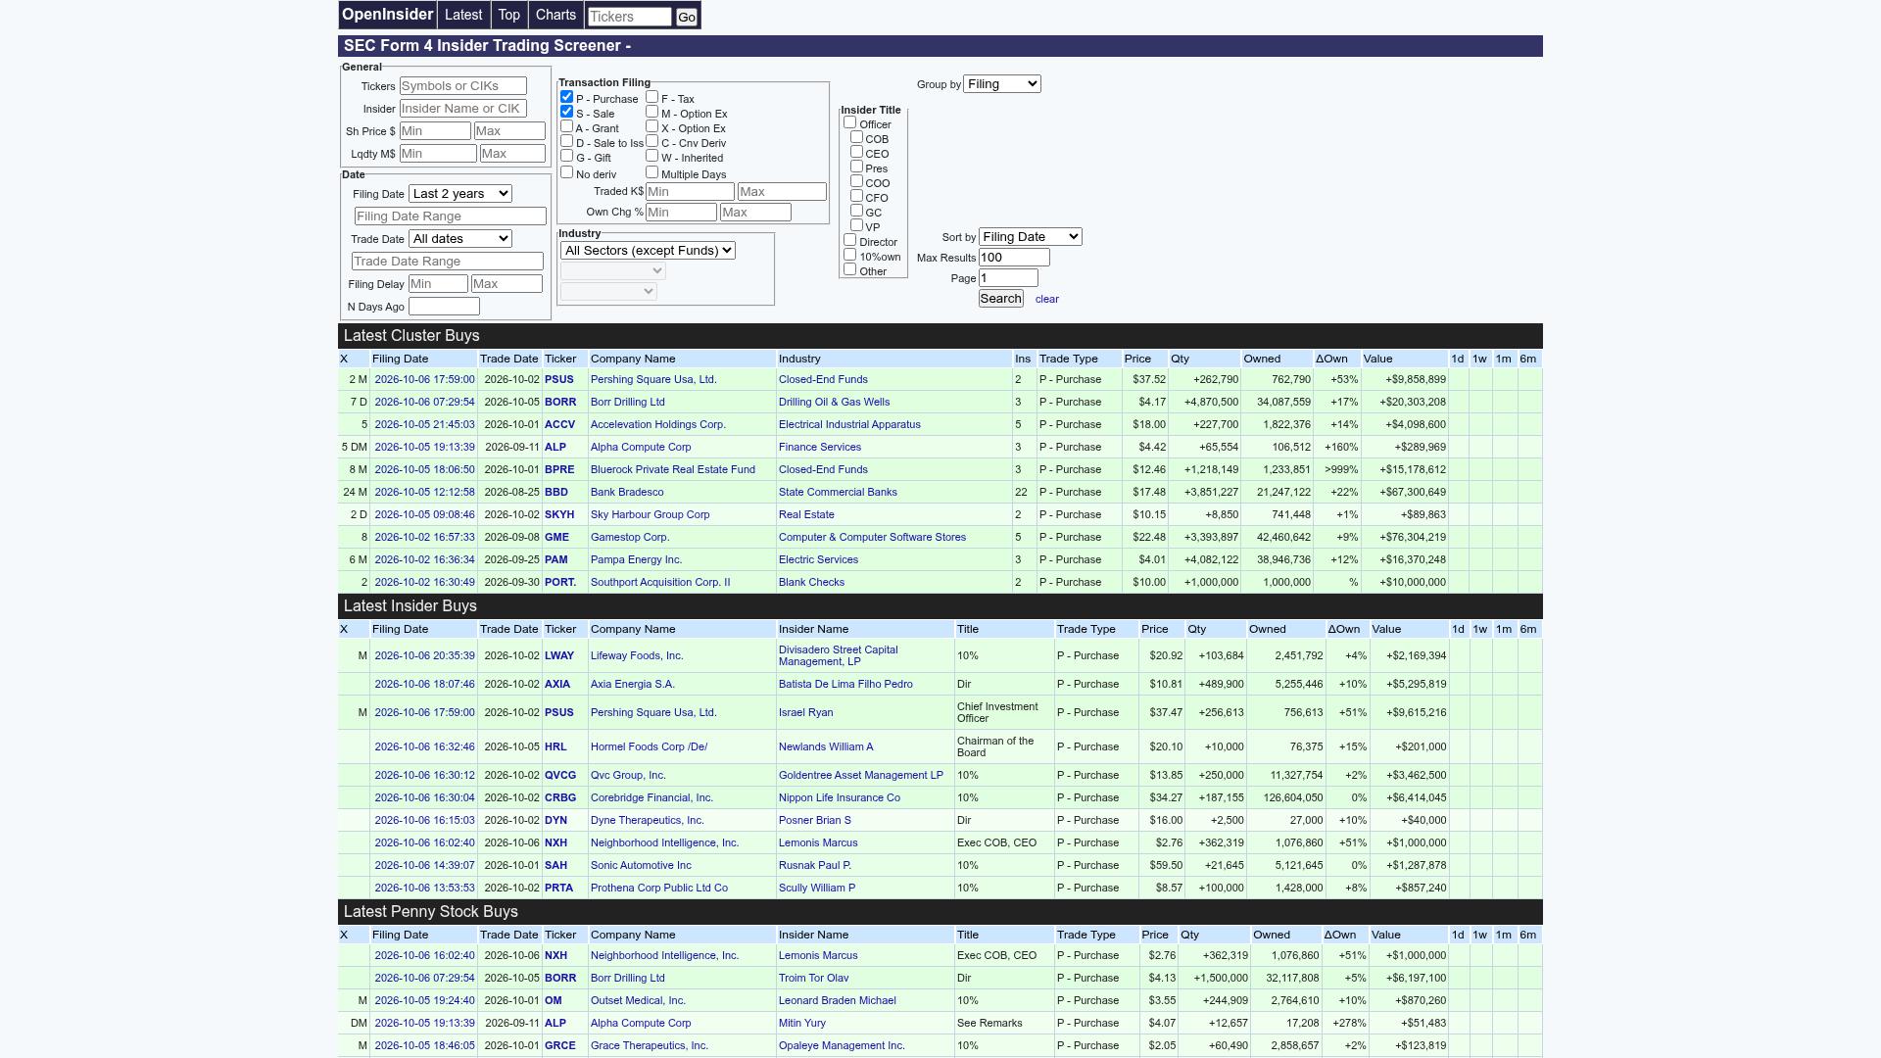This screenshot has height=1058, width=1881.
Task: Open the Top menu item
Action: coord(508,15)
